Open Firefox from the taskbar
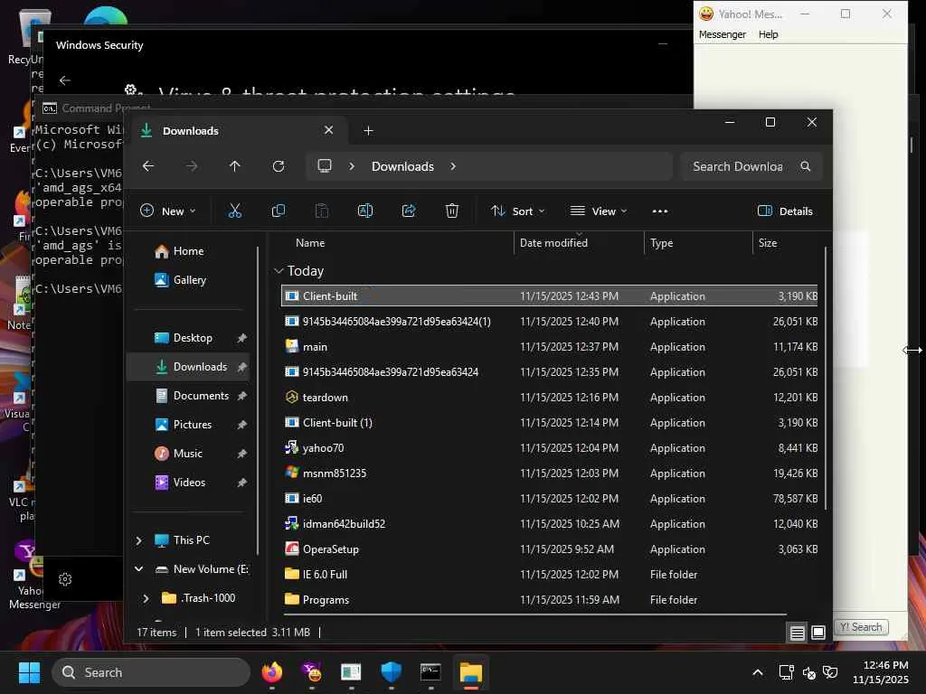This screenshot has width=926, height=694. 271,672
